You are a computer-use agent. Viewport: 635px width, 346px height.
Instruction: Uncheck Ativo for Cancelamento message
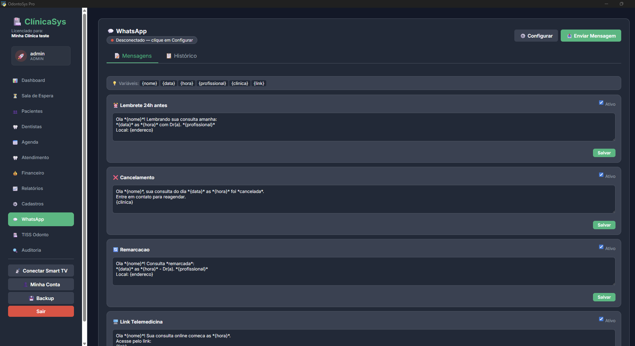point(601,175)
